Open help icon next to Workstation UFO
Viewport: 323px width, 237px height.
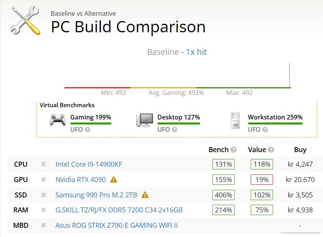pyautogui.click(x=265, y=129)
